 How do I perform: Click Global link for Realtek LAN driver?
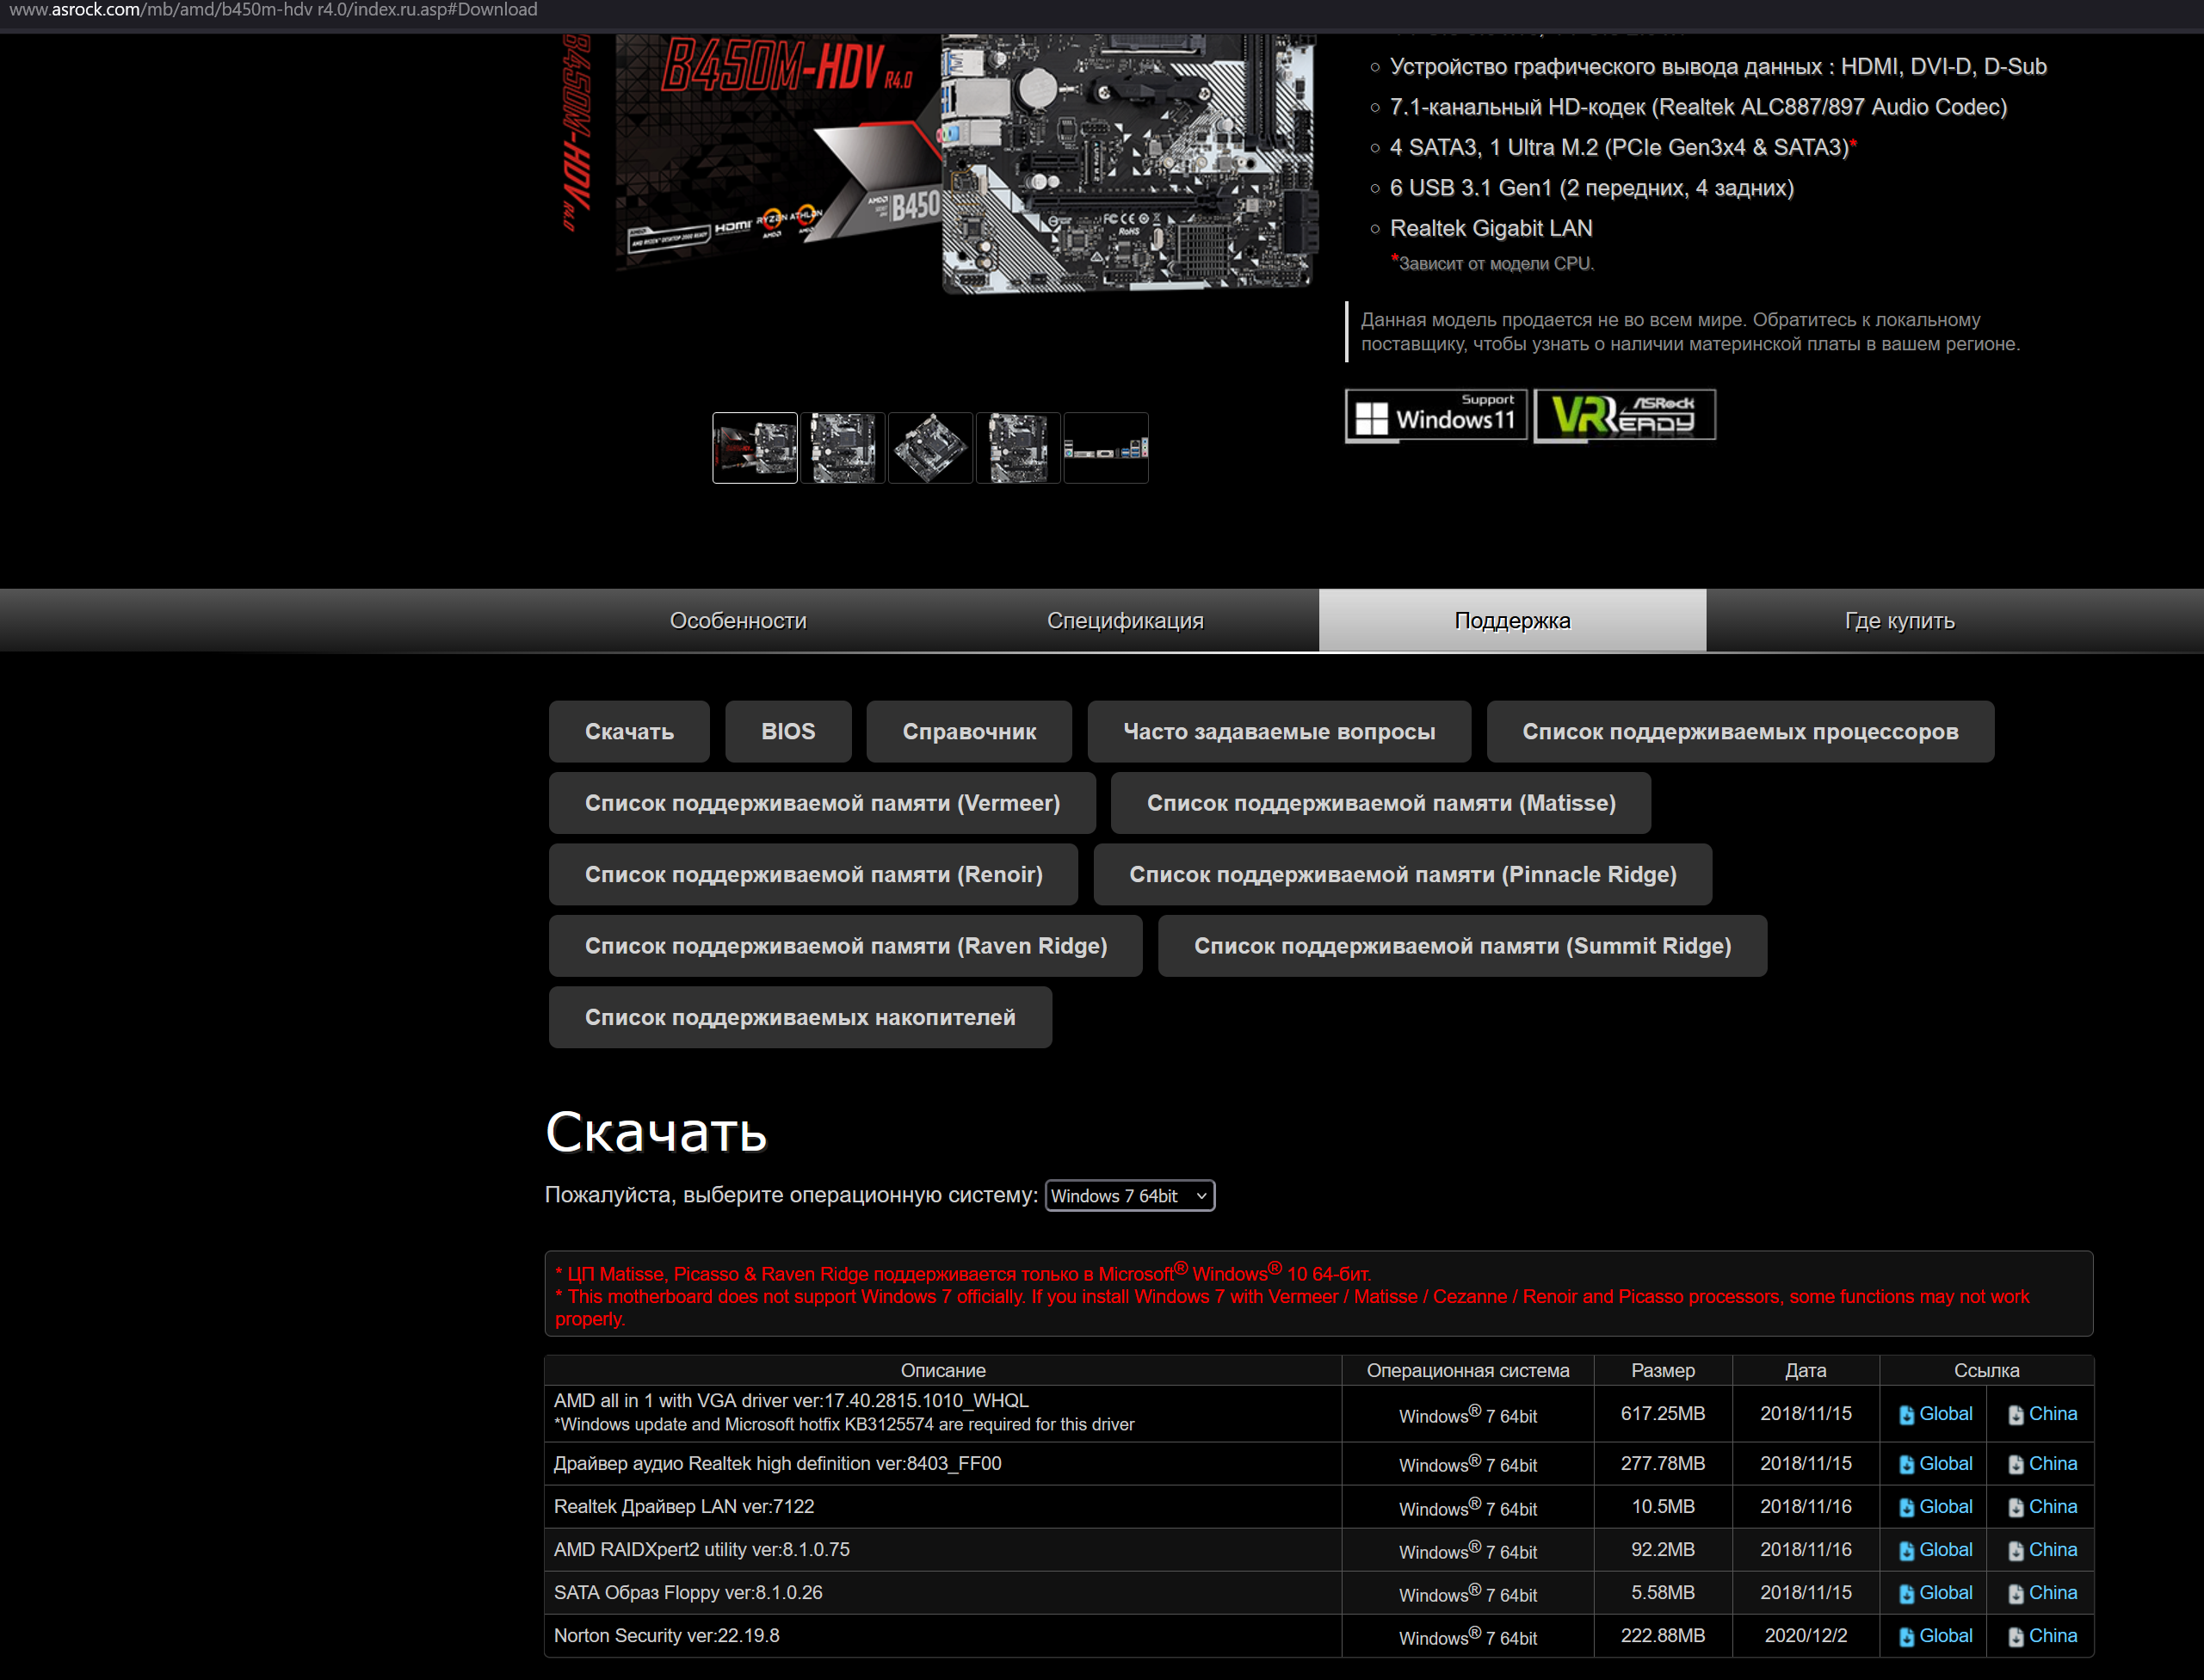coord(1946,1507)
